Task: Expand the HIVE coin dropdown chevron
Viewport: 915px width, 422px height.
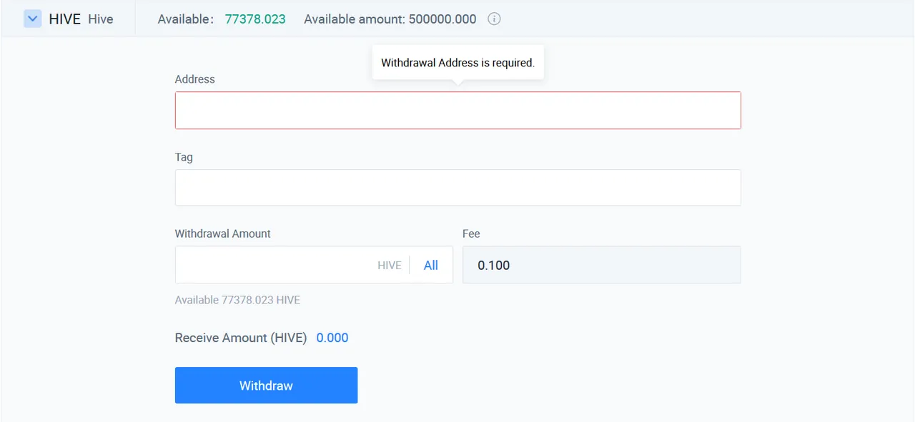Action: (x=33, y=19)
